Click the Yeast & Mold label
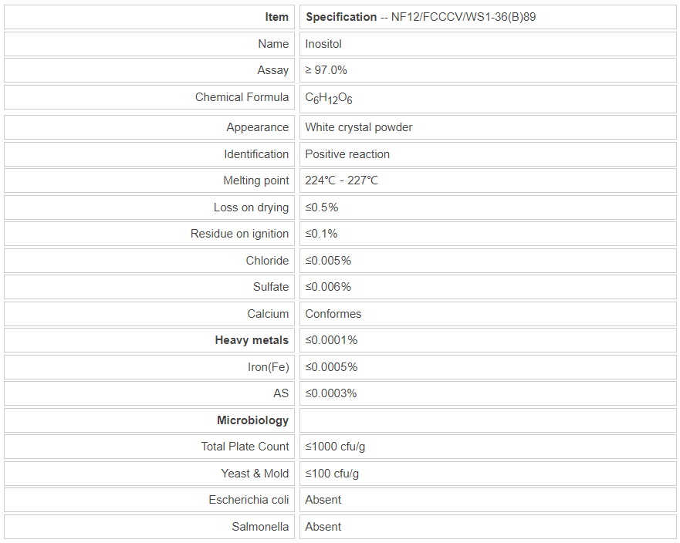The image size is (680, 543). point(255,474)
